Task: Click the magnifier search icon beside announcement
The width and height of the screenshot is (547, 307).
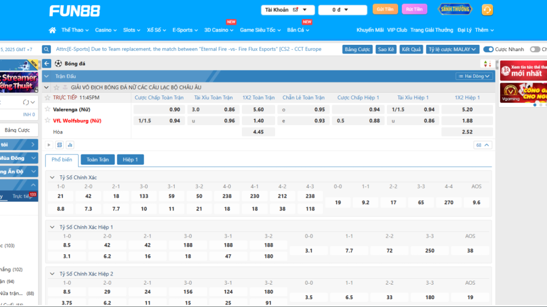Action: click(46, 49)
